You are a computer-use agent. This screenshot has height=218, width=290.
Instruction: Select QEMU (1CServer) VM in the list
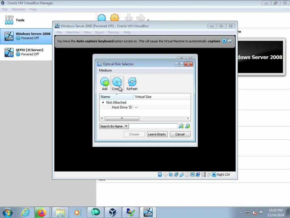point(26,52)
